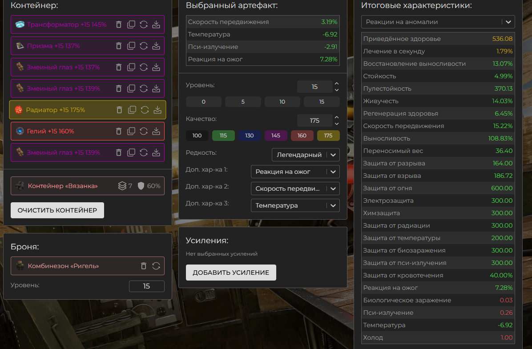Expand the Доп. хар-ка 1 dropdown
Viewport: 532px width, 349px height.
pyautogui.click(x=295, y=172)
